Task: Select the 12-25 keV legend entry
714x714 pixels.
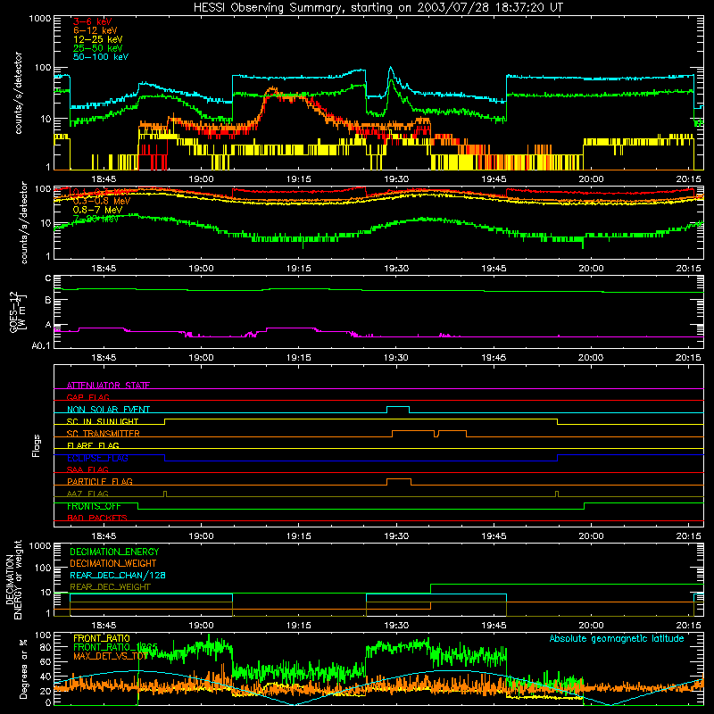Action: 98,39
